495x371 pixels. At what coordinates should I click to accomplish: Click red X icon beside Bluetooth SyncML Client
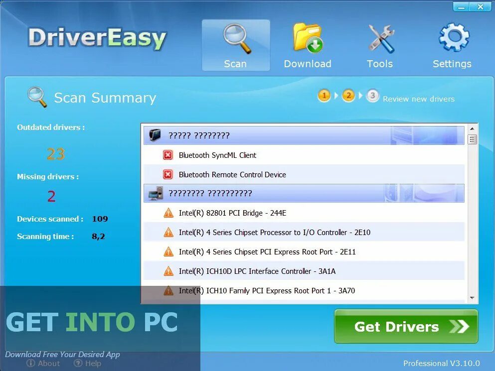(x=168, y=155)
